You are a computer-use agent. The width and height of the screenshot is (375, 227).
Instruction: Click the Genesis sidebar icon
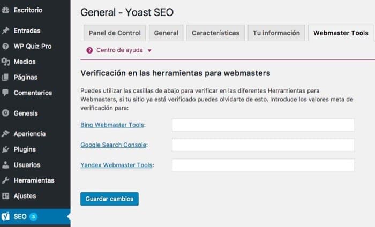(x=5, y=113)
